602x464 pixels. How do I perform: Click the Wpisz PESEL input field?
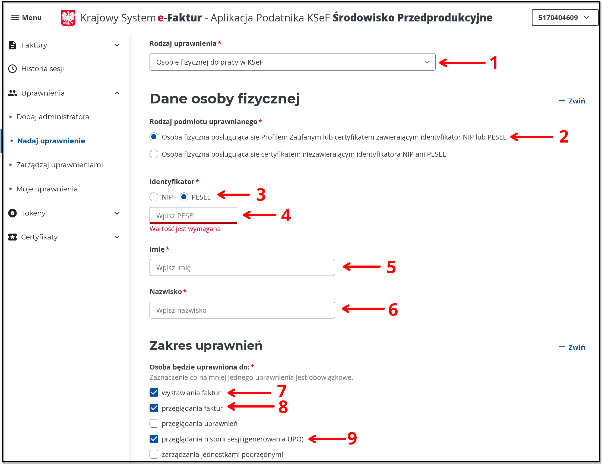click(193, 216)
